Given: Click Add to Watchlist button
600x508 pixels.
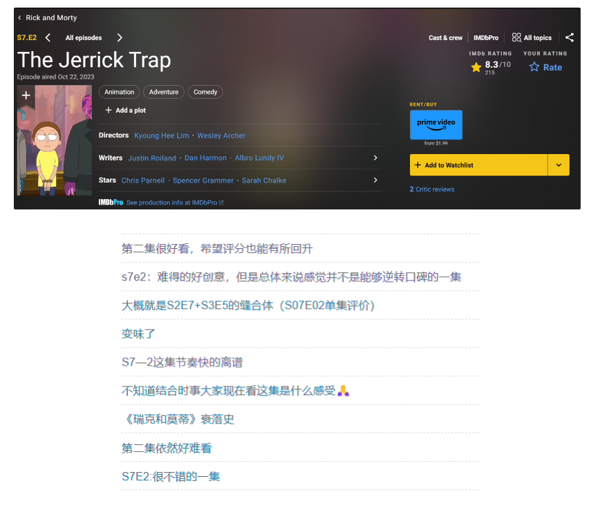Looking at the screenshot, I should pos(478,165).
